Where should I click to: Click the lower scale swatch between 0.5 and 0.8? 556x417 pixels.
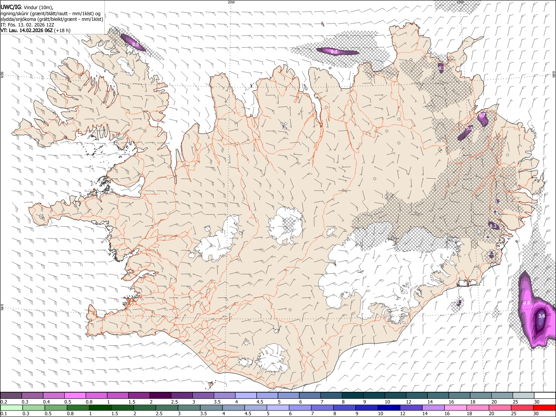(56, 407)
